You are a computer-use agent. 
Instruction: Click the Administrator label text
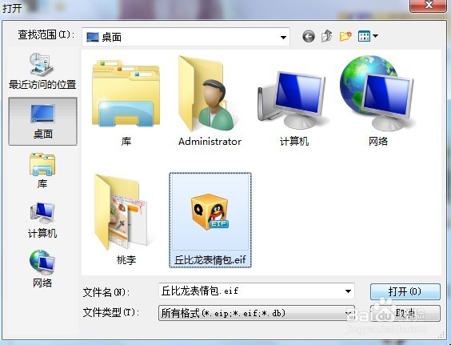[x=210, y=142]
